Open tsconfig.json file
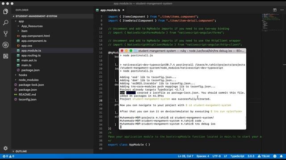This screenshot has height=160, width=286. [28, 100]
